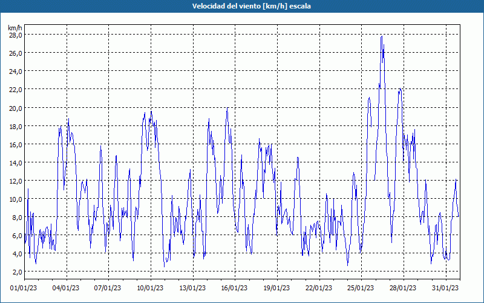Click the '10/01/23' date label
Image resolution: width=484 pixels, height=303 pixels.
point(150,288)
